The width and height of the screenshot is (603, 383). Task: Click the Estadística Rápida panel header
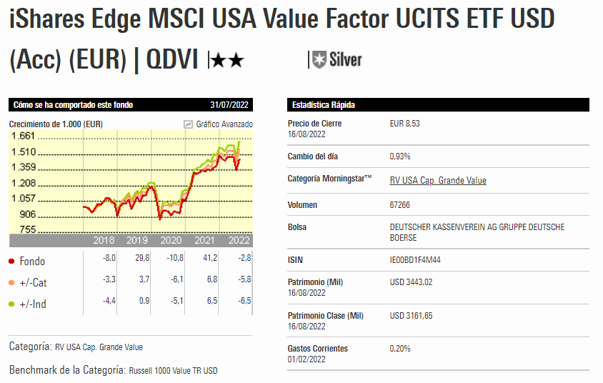(x=324, y=105)
